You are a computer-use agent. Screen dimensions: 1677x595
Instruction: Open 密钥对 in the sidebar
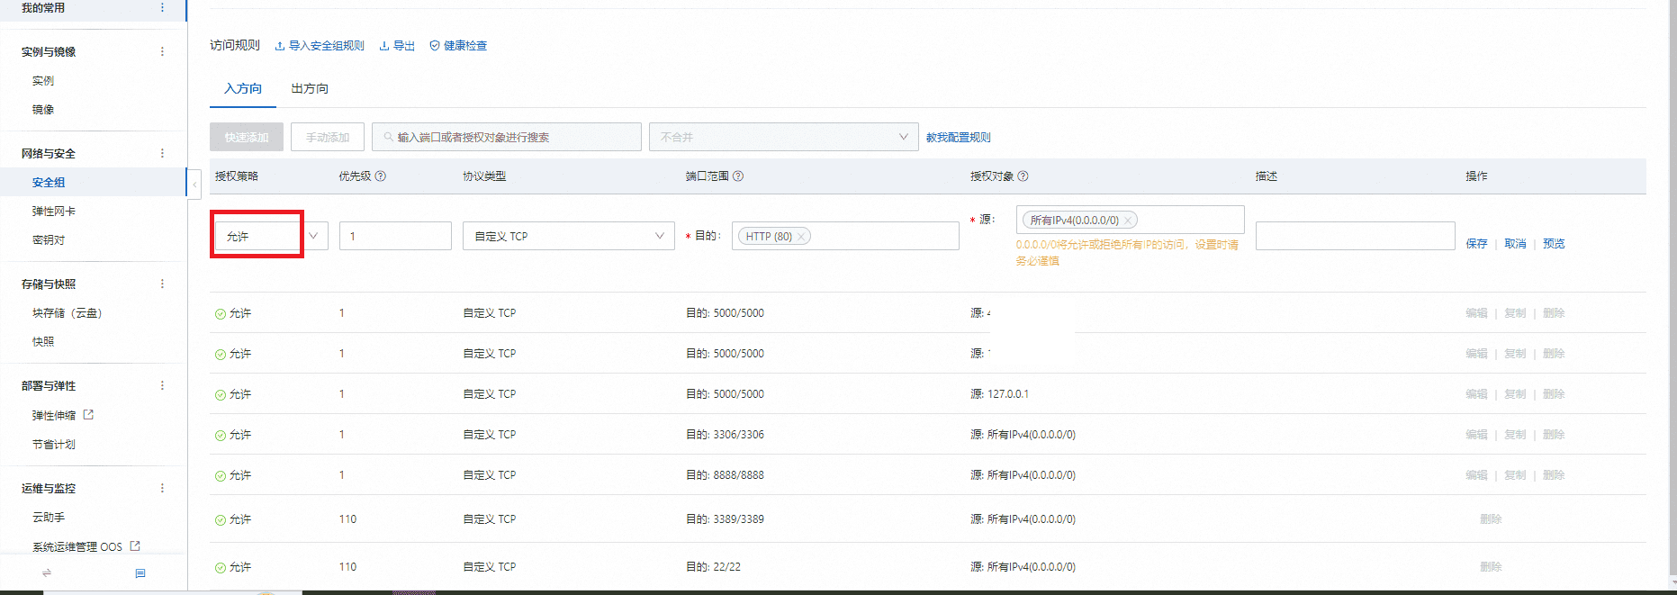pos(49,240)
